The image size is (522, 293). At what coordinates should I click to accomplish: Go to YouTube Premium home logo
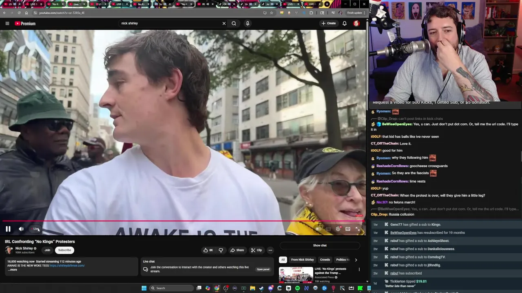coord(25,23)
